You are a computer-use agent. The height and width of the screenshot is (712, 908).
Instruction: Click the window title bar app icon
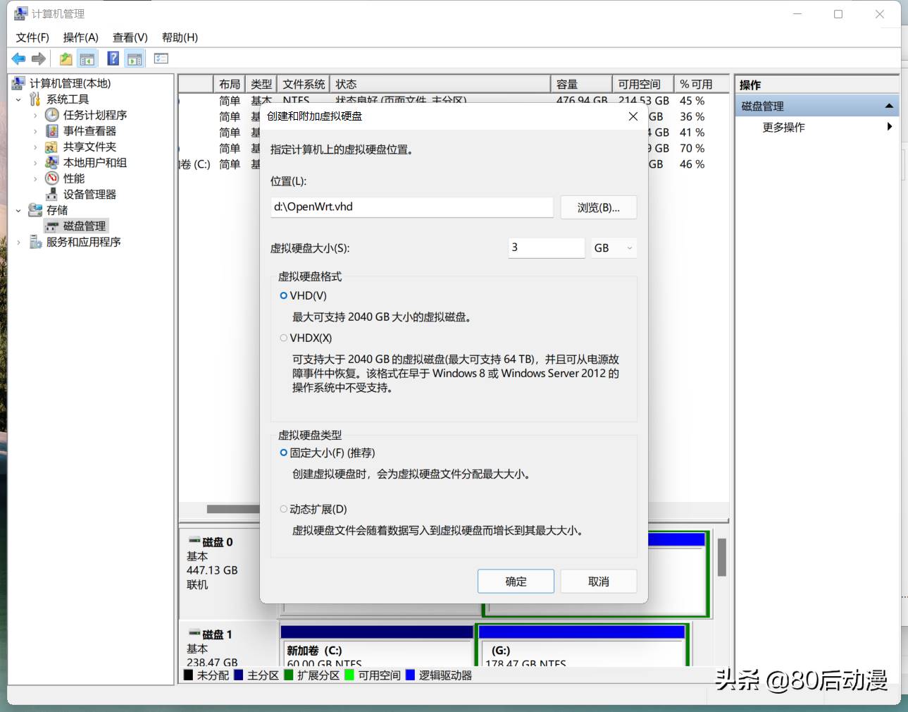pos(20,13)
